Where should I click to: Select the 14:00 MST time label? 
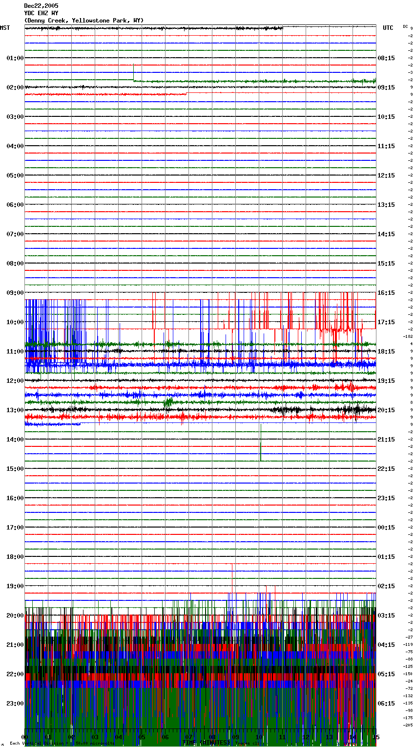[15, 440]
